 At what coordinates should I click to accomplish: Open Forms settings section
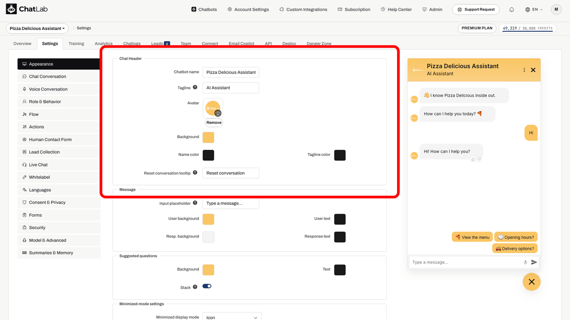pyautogui.click(x=59, y=215)
